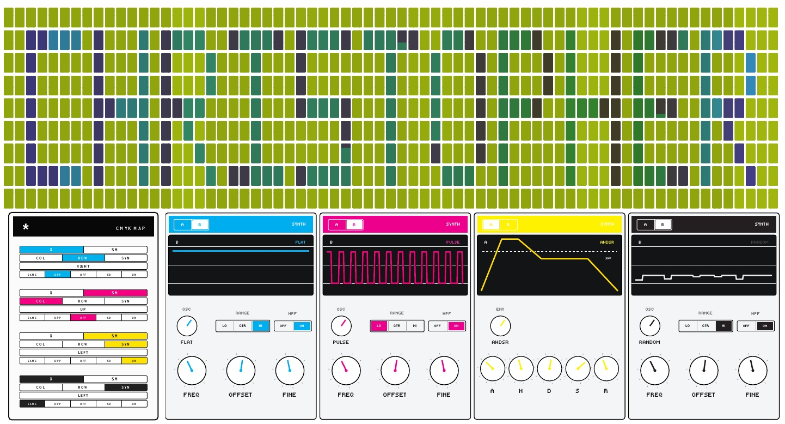Click the yellow envelope R (release) knob
This screenshot has width=785, height=424.
[x=606, y=369]
